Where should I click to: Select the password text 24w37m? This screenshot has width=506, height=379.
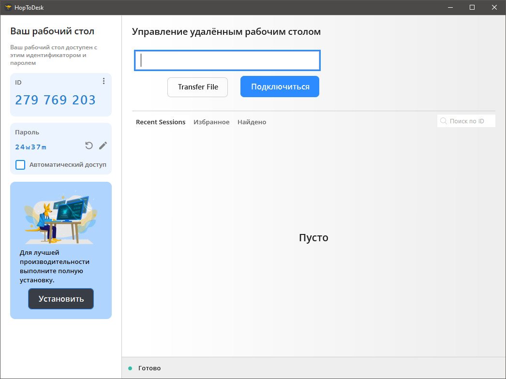(x=30, y=147)
